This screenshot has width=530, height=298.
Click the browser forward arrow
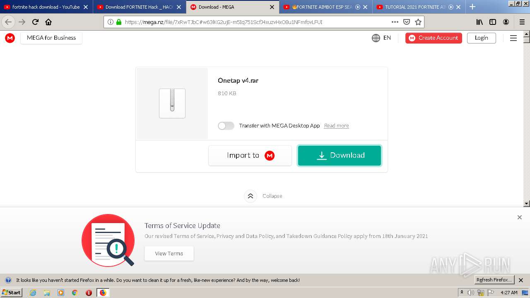coord(22,22)
